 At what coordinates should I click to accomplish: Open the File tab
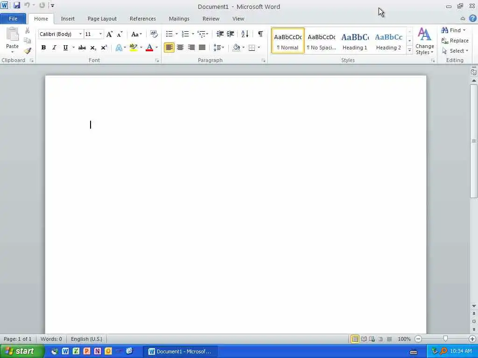pyautogui.click(x=13, y=19)
